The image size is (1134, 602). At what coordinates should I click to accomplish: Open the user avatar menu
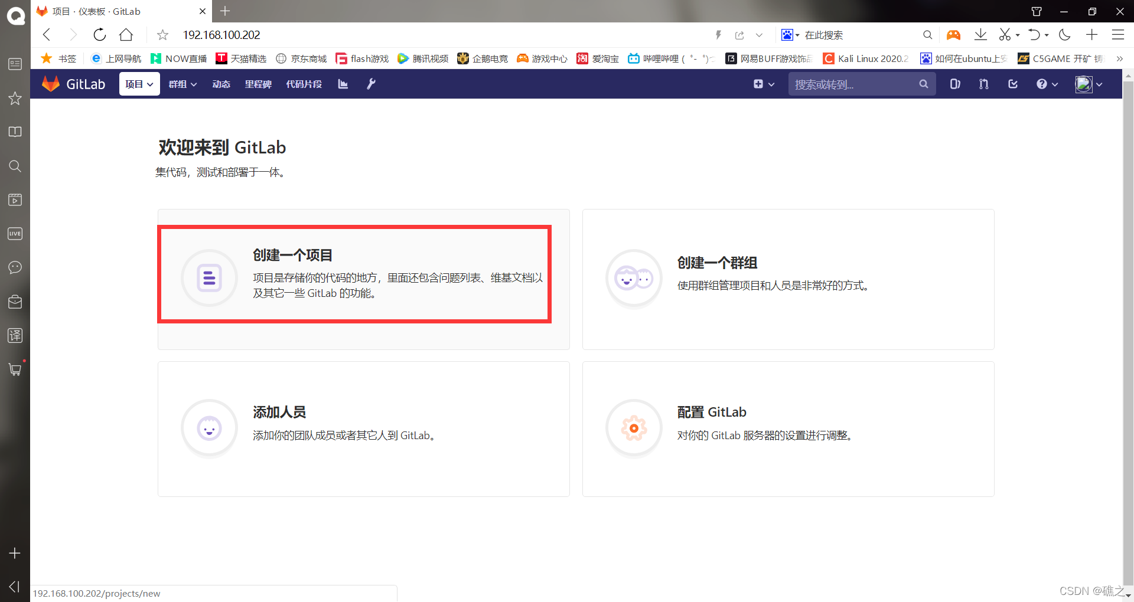[x=1089, y=84]
